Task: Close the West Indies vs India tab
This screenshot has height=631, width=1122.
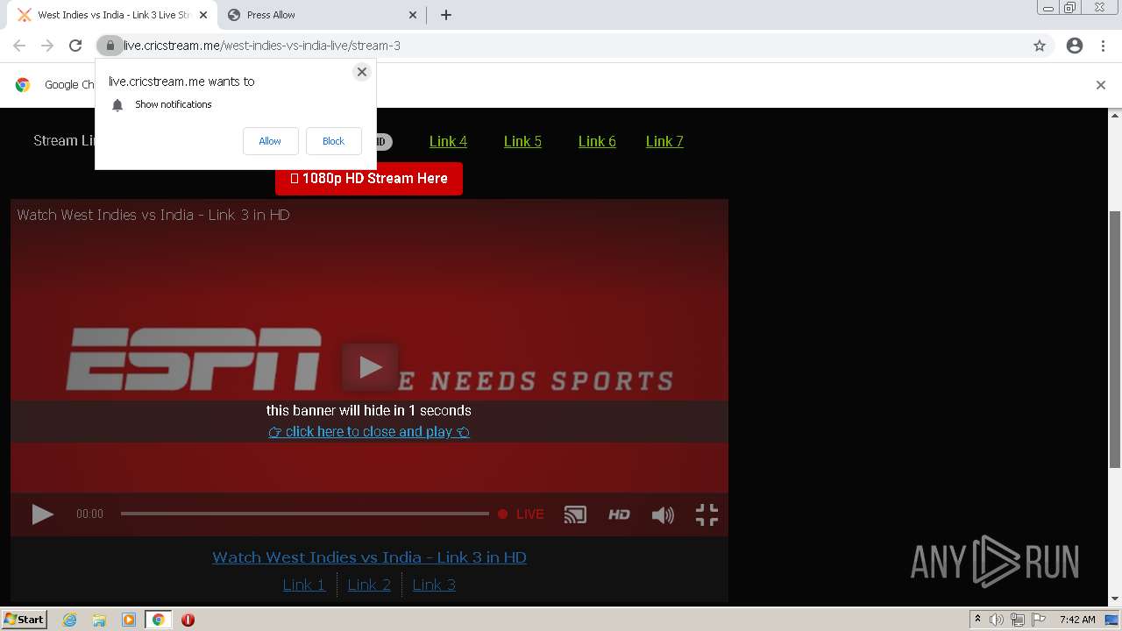Action: pos(202,15)
